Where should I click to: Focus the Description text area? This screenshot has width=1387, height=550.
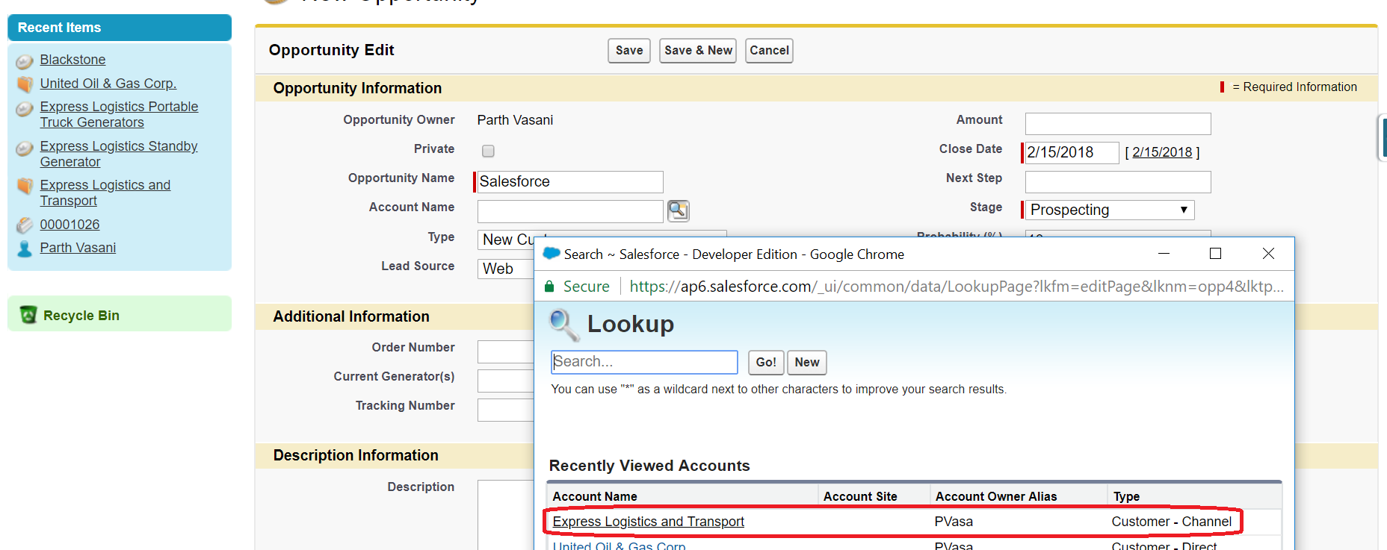click(x=506, y=515)
